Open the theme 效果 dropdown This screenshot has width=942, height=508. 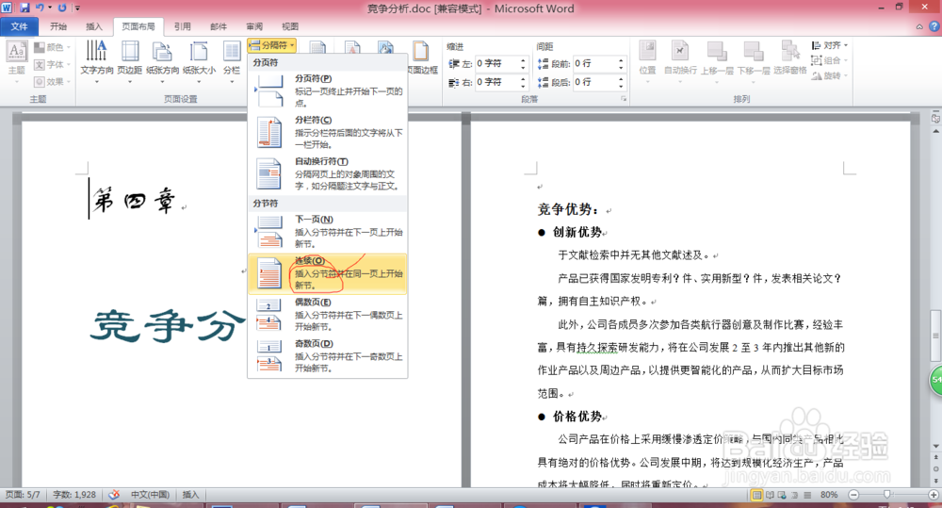pos(52,82)
